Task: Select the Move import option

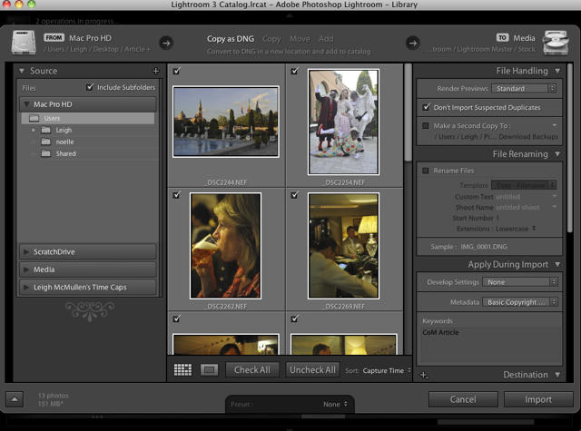Action: click(x=300, y=40)
